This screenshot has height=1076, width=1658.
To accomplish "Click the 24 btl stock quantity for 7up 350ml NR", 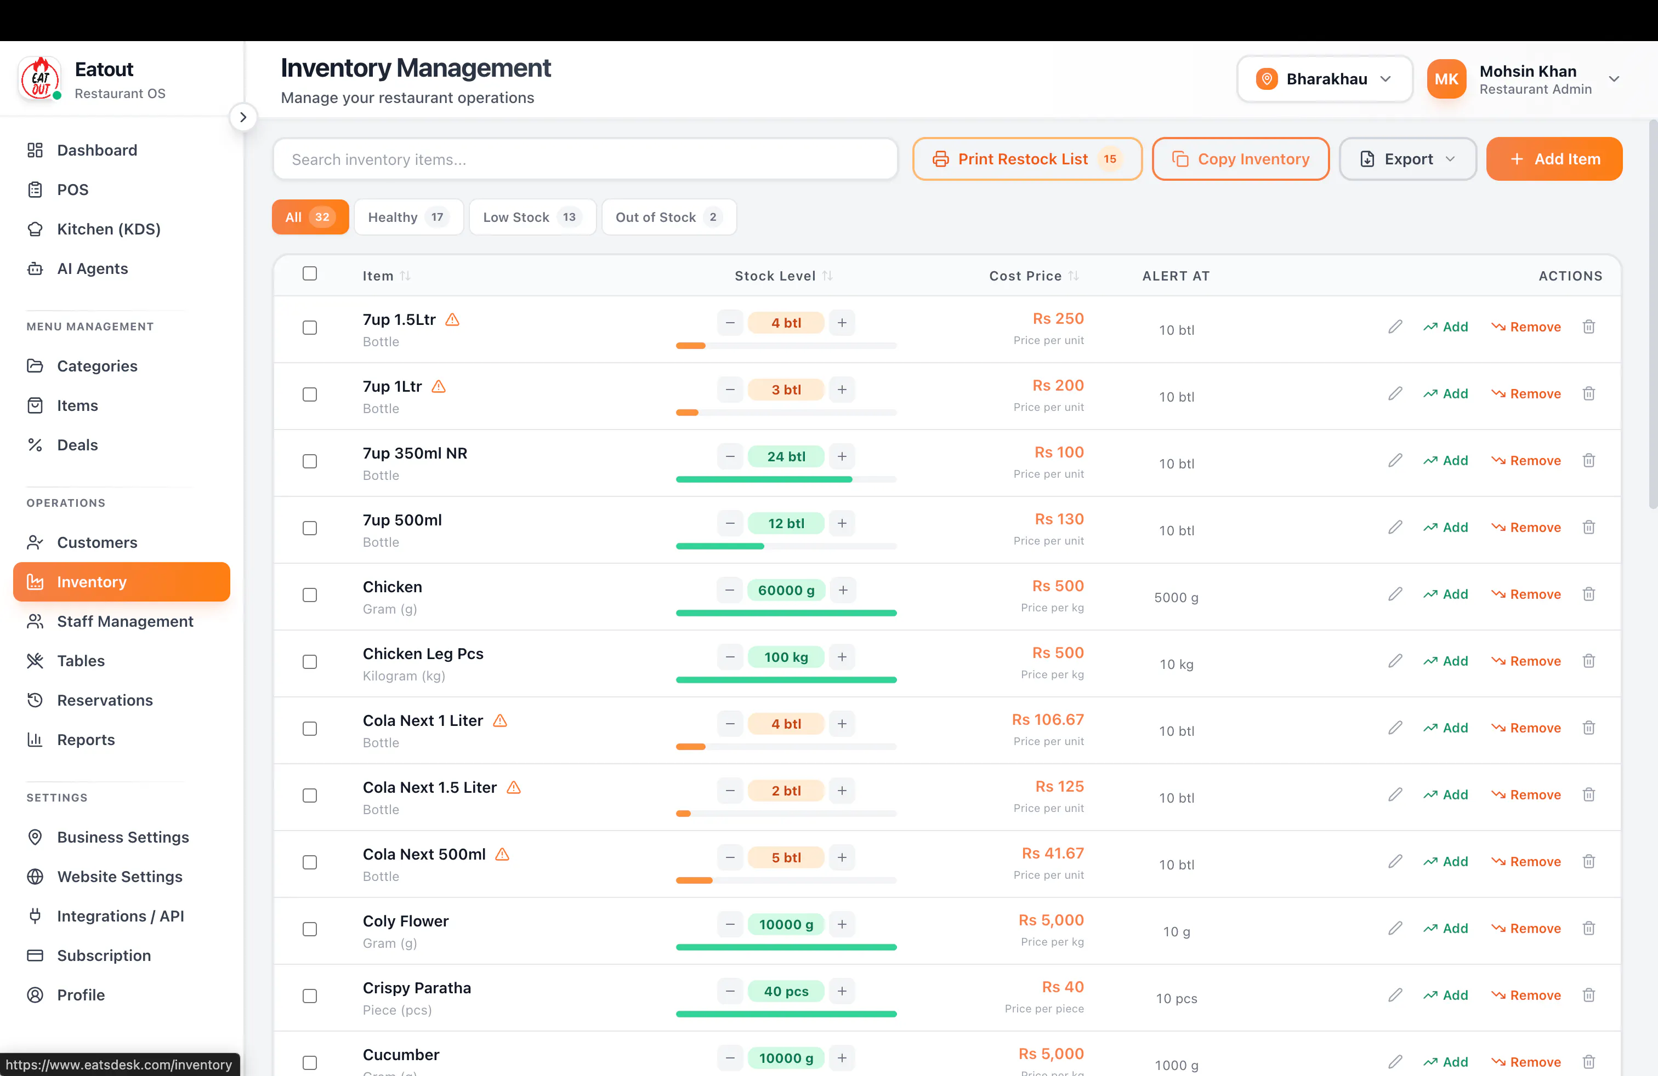I will (786, 456).
